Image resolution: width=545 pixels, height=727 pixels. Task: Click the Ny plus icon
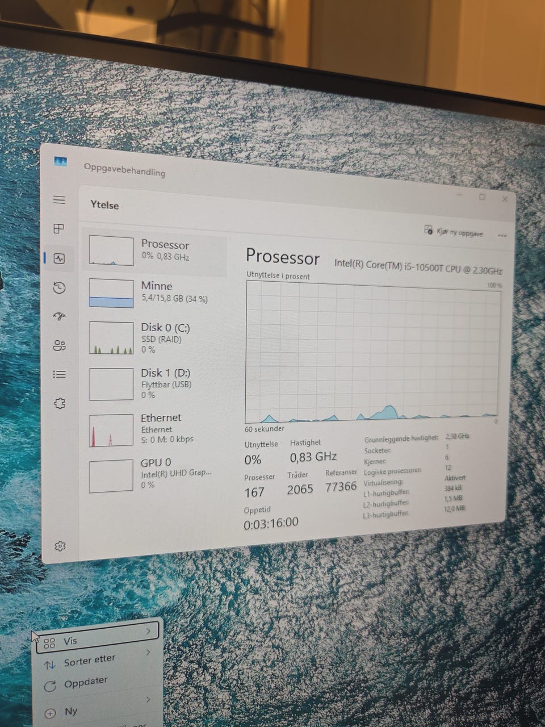point(50,713)
